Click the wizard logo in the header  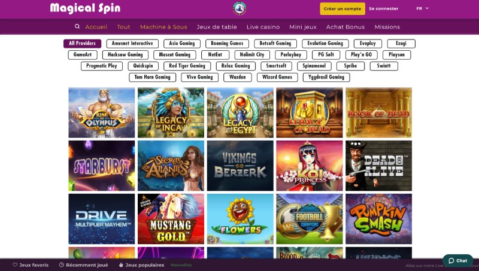point(239,8)
